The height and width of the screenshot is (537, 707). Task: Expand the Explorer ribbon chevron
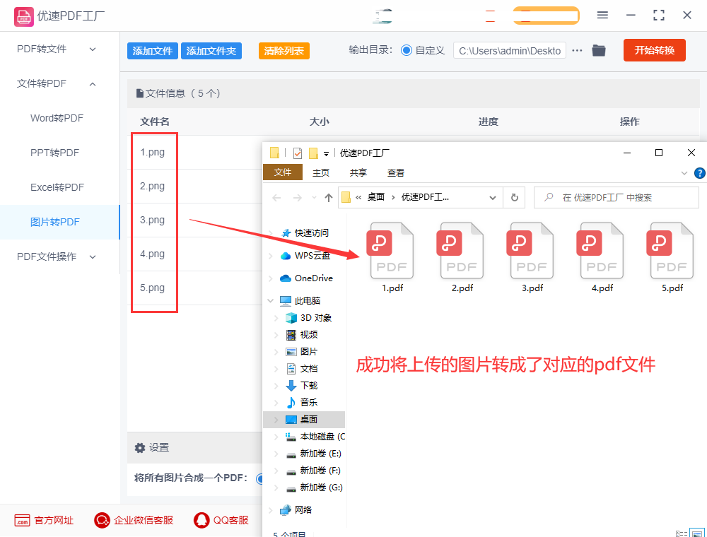(x=684, y=173)
